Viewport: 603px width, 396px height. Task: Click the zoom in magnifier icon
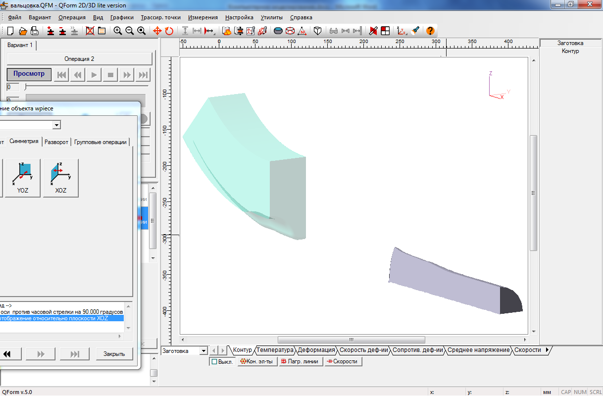(x=118, y=31)
